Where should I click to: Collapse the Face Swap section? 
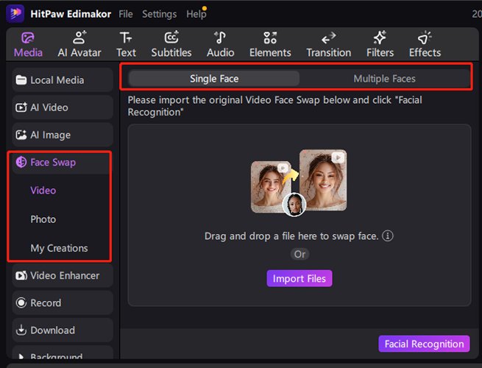pyautogui.click(x=53, y=162)
